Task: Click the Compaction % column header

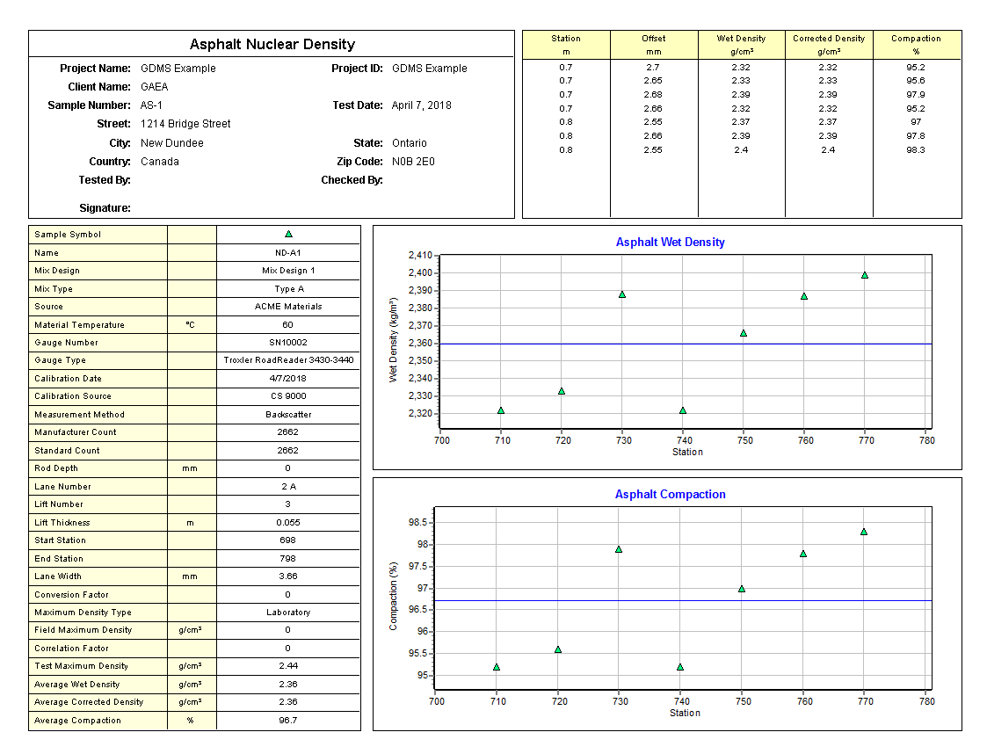Action: pyautogui.click(x=916, y=45)
